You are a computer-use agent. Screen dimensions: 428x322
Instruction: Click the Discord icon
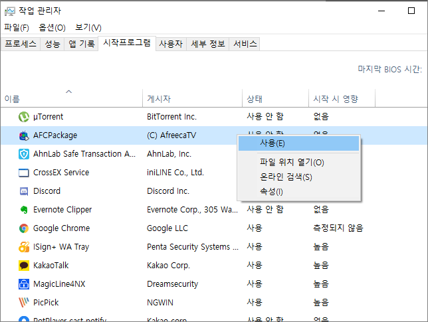(24, 191)
